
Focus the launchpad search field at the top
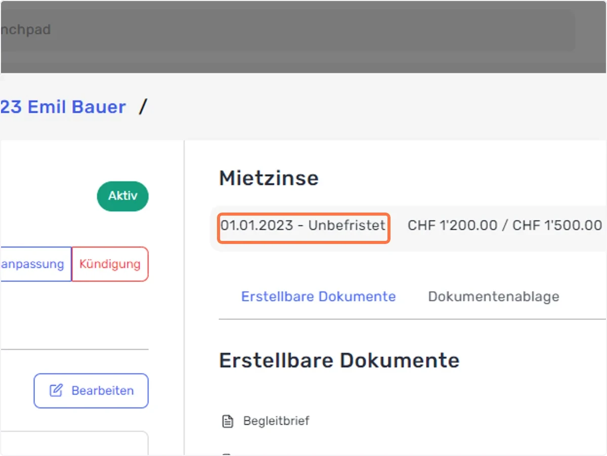click(x=287, y=29)
